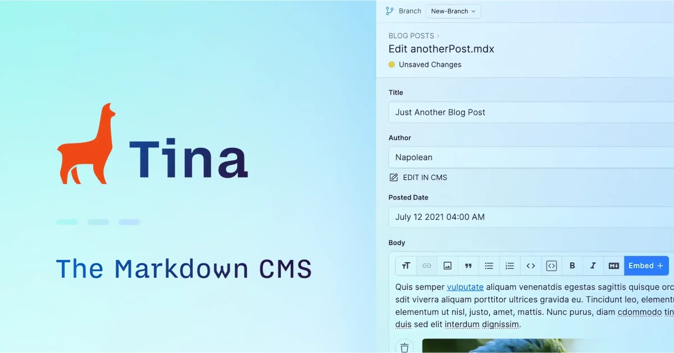Click the Unsaved Changes status text
674x353 pixels.
[430, 64]
